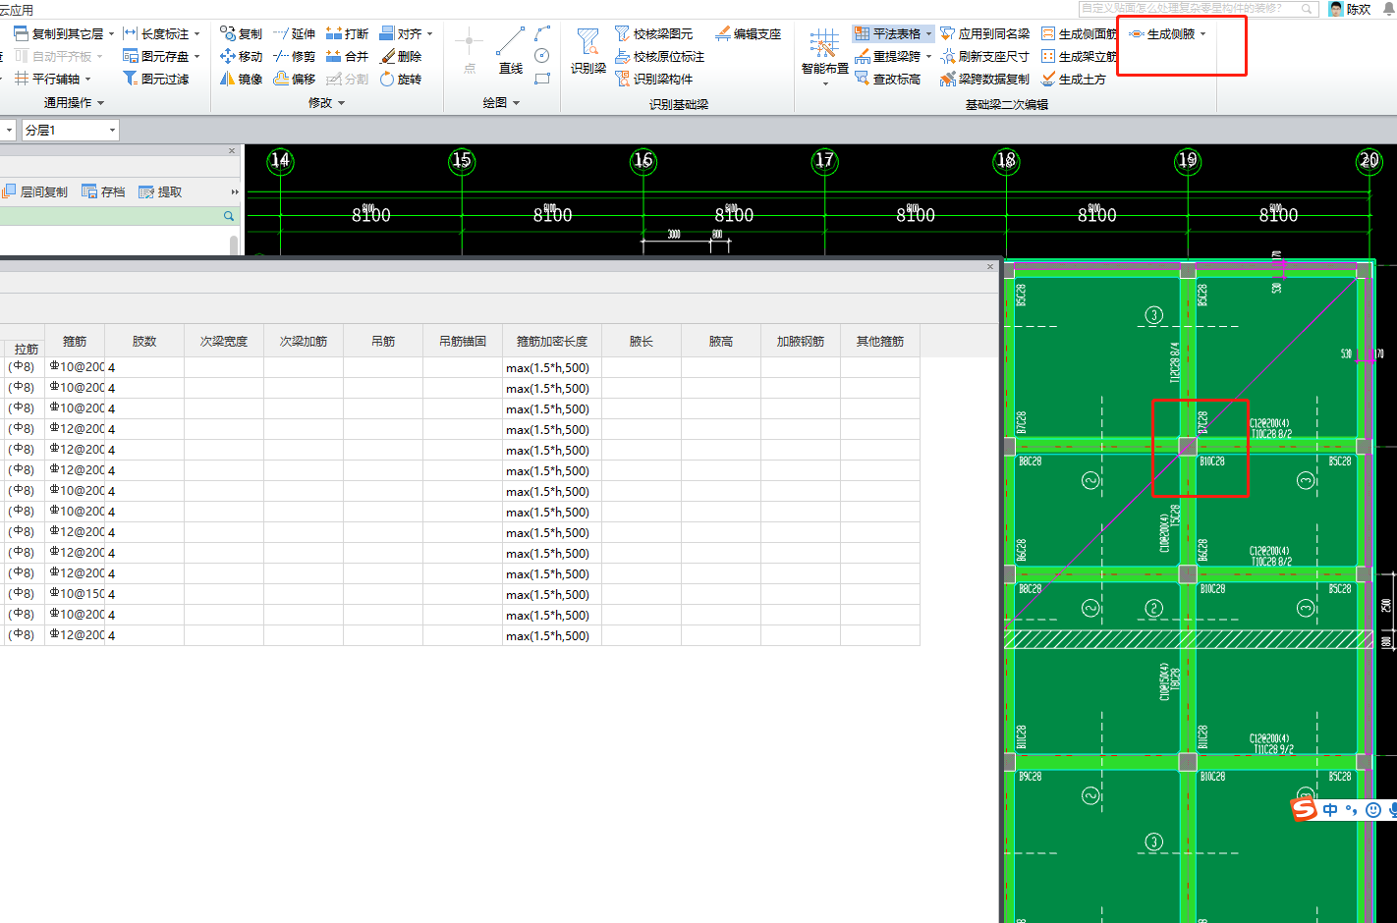This screenshot has width=1397, height=923.
Task: Click the 加腋钢筋 (haunch reinforcement) column header
Action: pyautogui.click(x=801, y=341)
